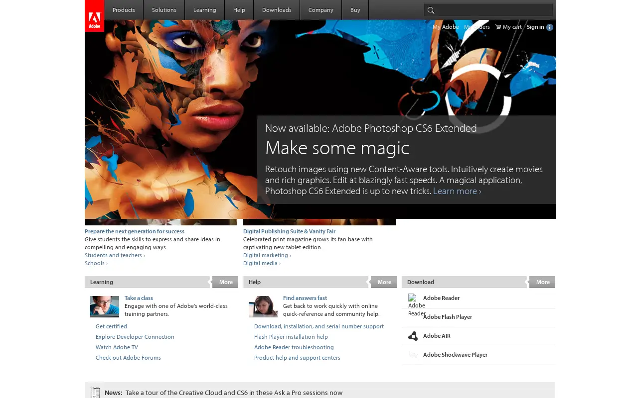Open the Learning menu in the top navigation

click(x=205, y=10)
